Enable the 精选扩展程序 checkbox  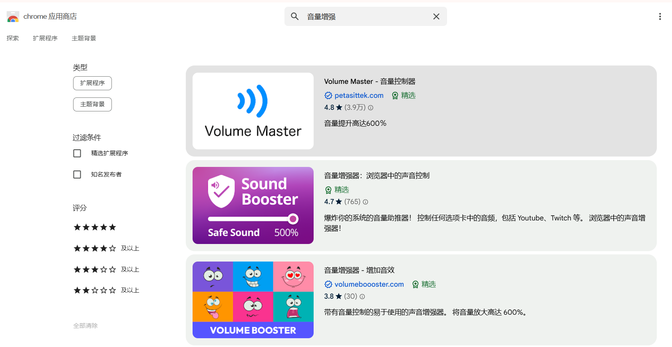click(77, 153)
